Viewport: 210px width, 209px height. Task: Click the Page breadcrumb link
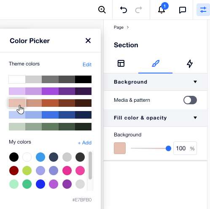[x=118, y=27]
